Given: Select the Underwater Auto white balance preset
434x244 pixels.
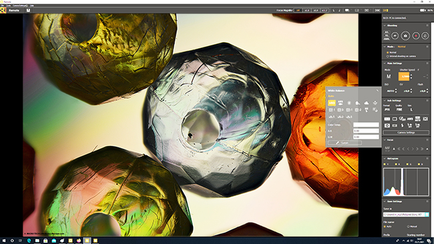Looking at the screenshot, I should pos(341,103).
